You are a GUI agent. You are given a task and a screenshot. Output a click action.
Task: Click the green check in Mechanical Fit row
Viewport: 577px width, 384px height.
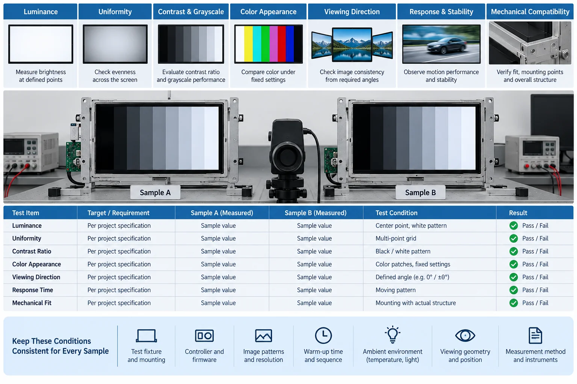[x=514, y=303]
